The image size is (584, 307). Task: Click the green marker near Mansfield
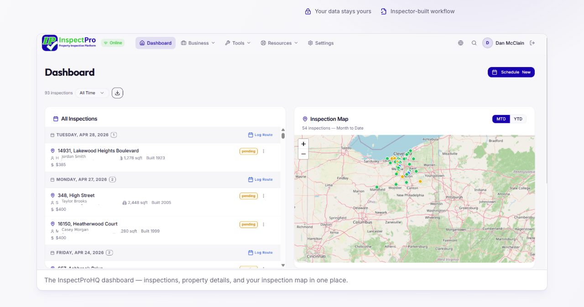(x=377, y=187)
